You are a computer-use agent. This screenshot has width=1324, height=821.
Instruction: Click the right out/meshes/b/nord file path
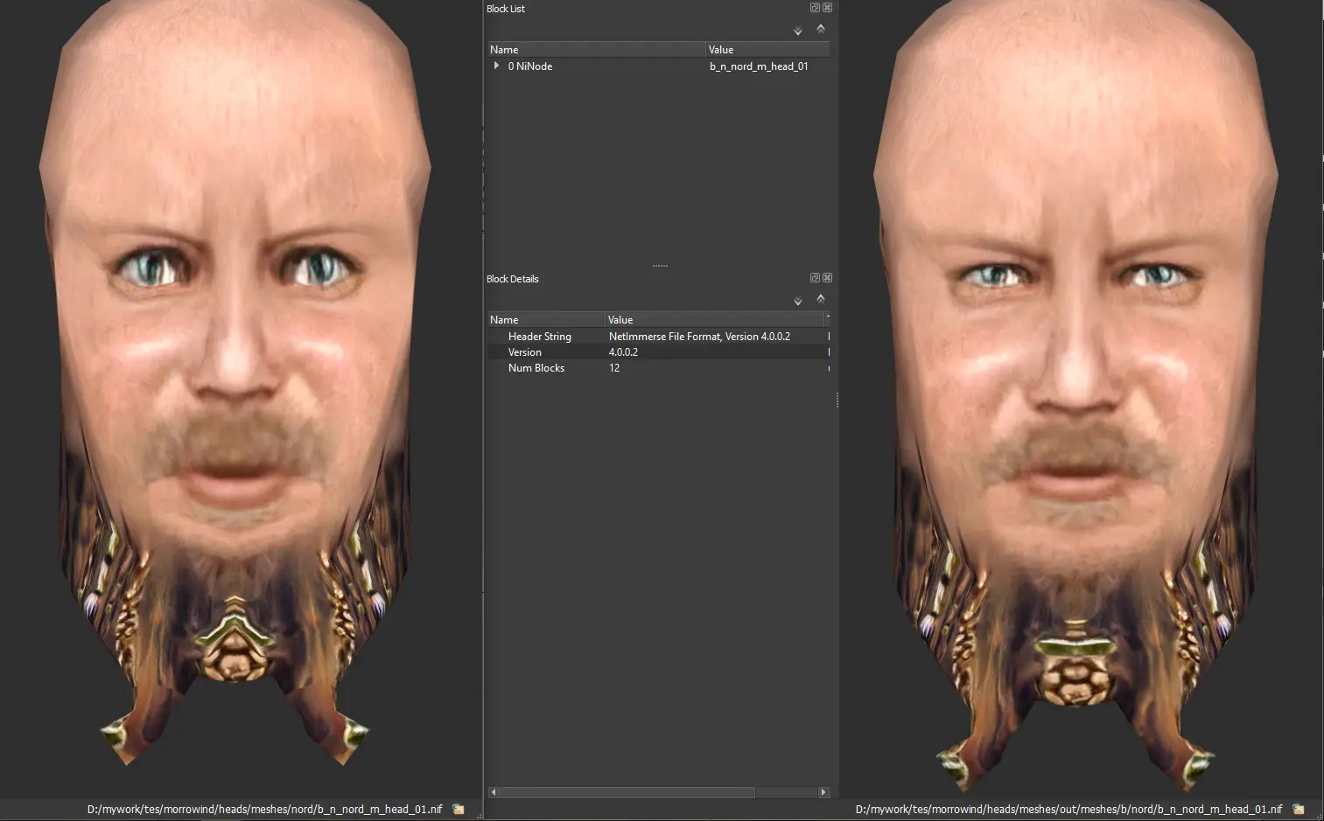click(1068, 810)
